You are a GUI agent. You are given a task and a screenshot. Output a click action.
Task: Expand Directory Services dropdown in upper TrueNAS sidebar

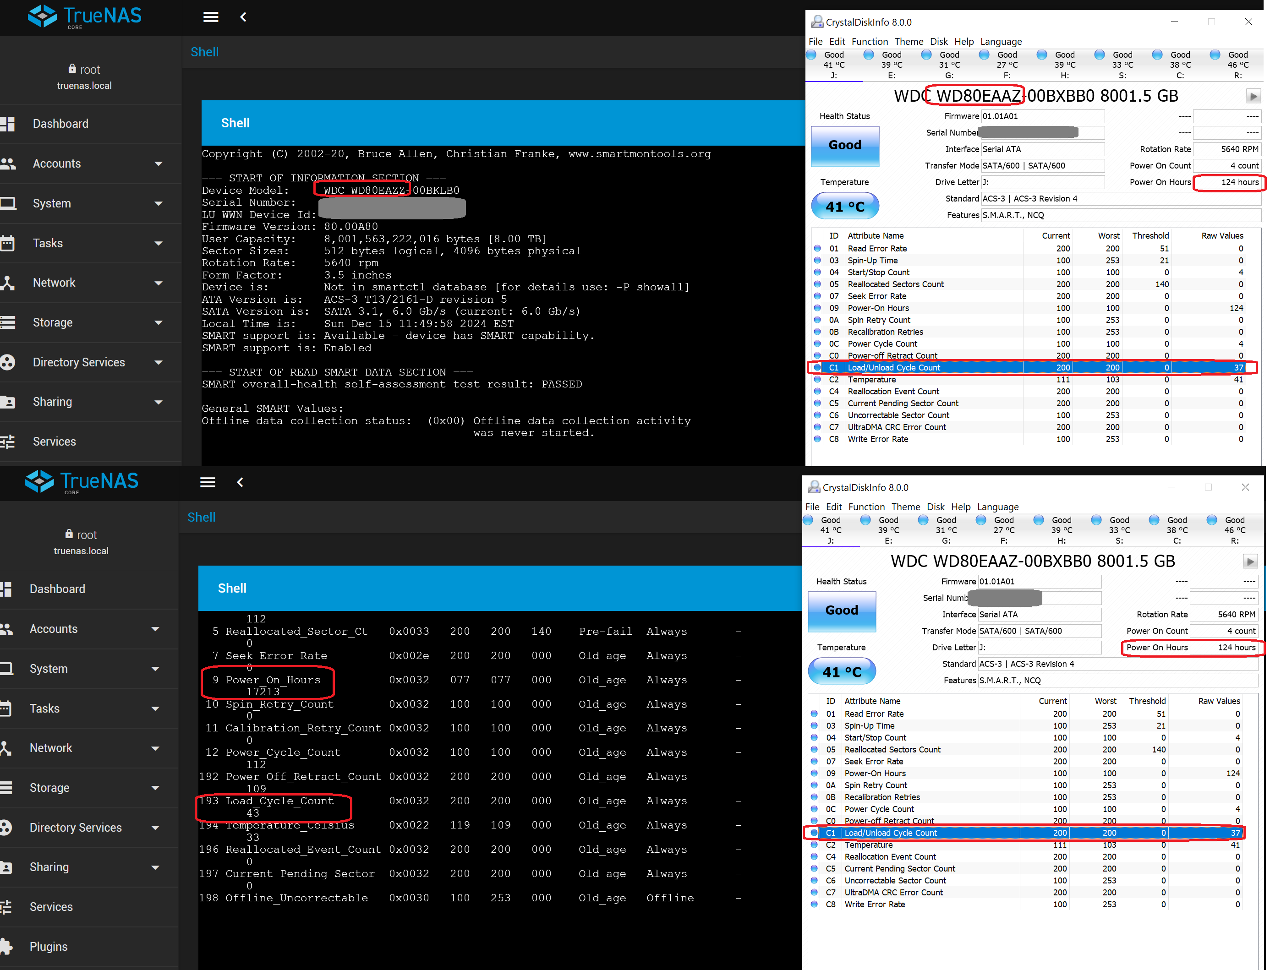point(159,363)
